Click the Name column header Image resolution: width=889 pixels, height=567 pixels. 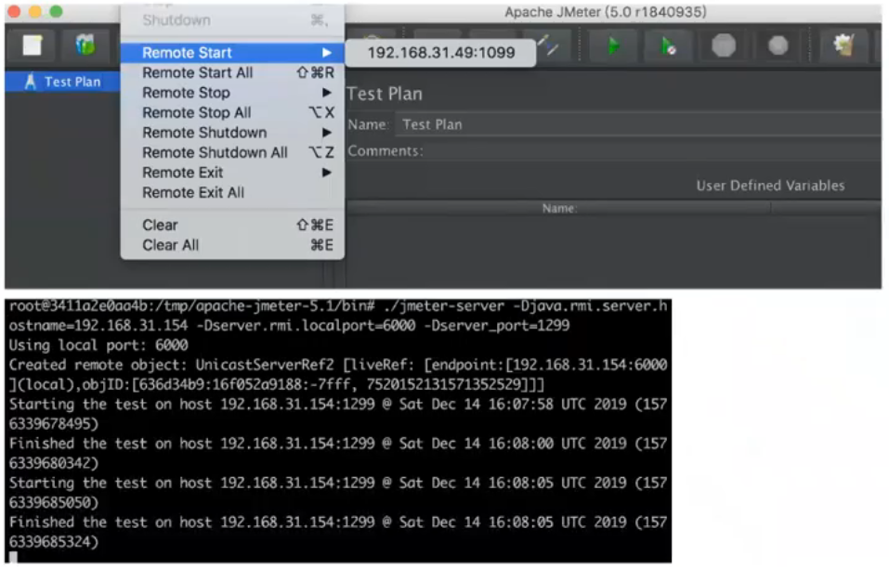[558, 209]
